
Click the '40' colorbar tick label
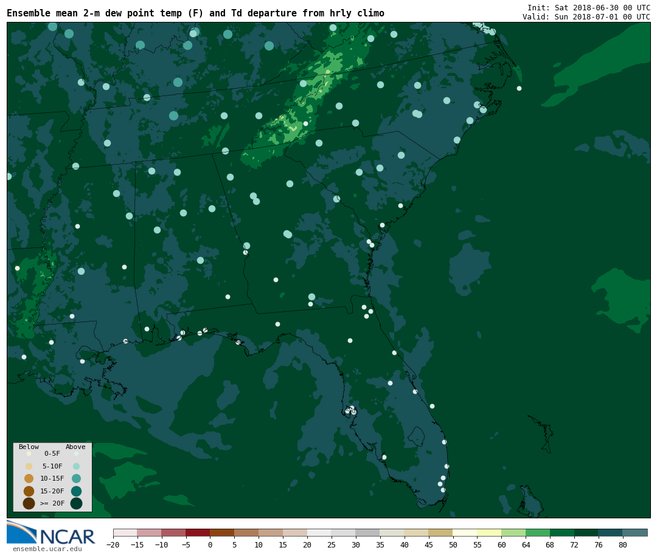(405, 545)
